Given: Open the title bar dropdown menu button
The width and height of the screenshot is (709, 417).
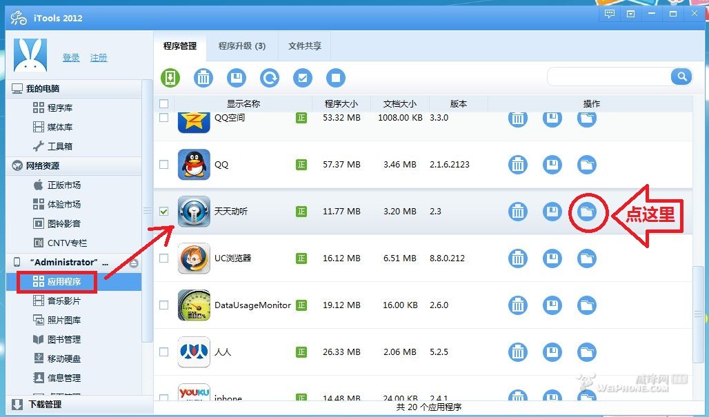Looking at the screenshot, I should point(631,14).
